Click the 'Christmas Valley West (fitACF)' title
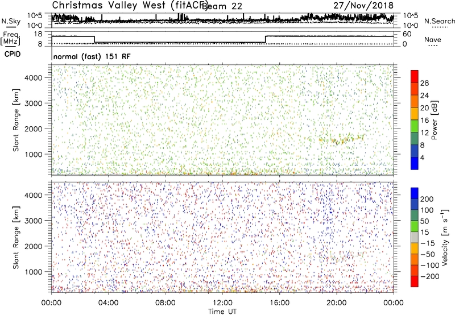Viewport: 455px width, 315px height. [130, 6]
